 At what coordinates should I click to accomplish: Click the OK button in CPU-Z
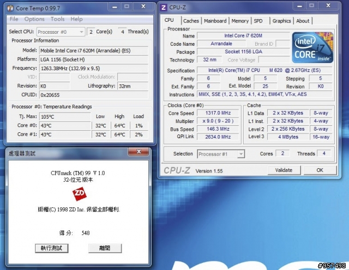pyautogui.click(x=320, y=170)
